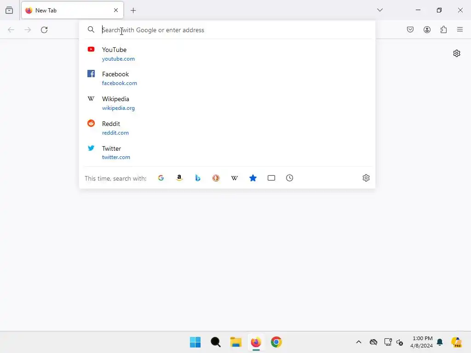Search this time with Amazon
471x353 pixels.
coord(179,178)
